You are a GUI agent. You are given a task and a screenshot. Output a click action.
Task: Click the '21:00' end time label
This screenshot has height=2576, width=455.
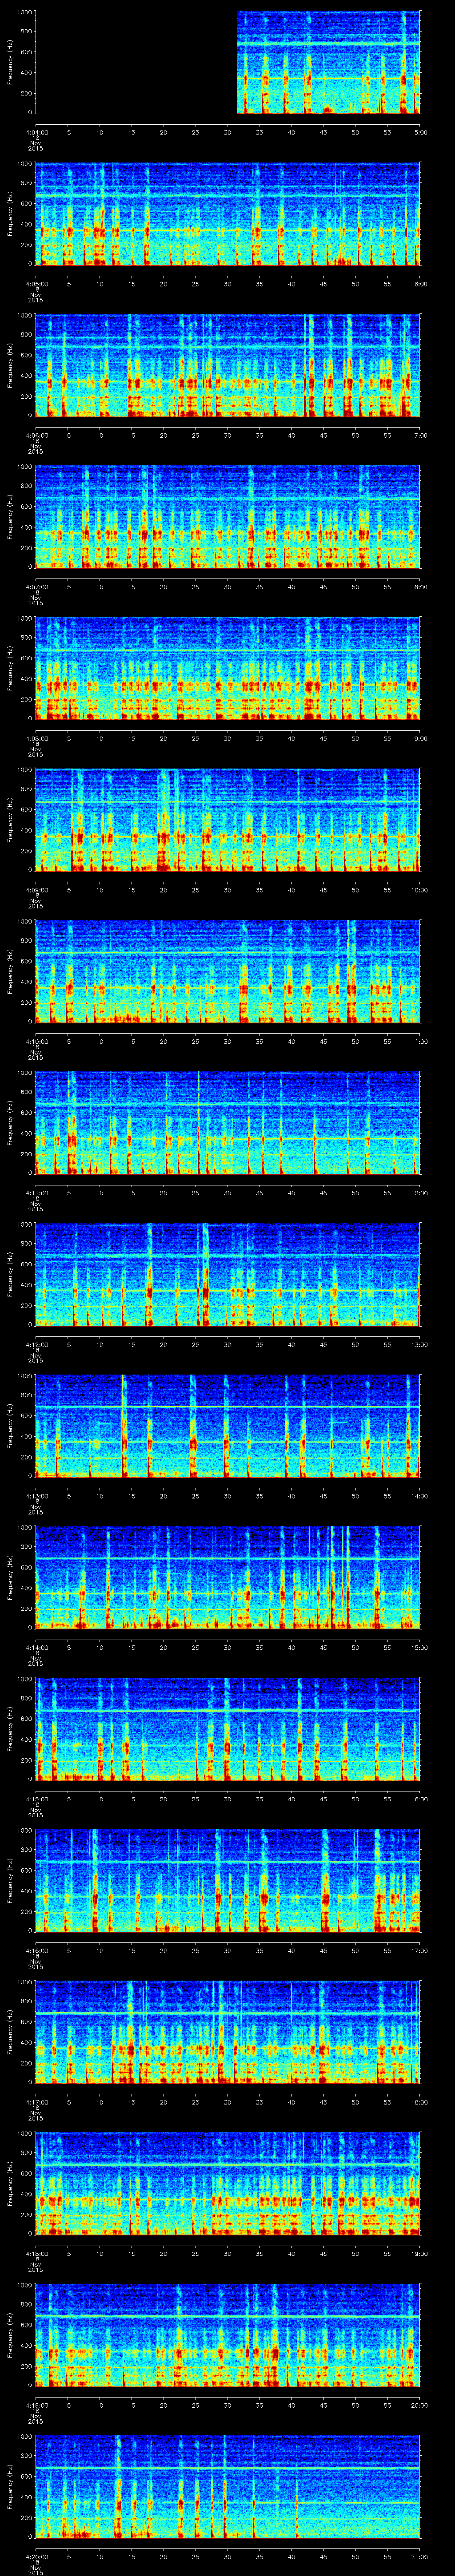pyautogui.click(x=420, y=2556)
